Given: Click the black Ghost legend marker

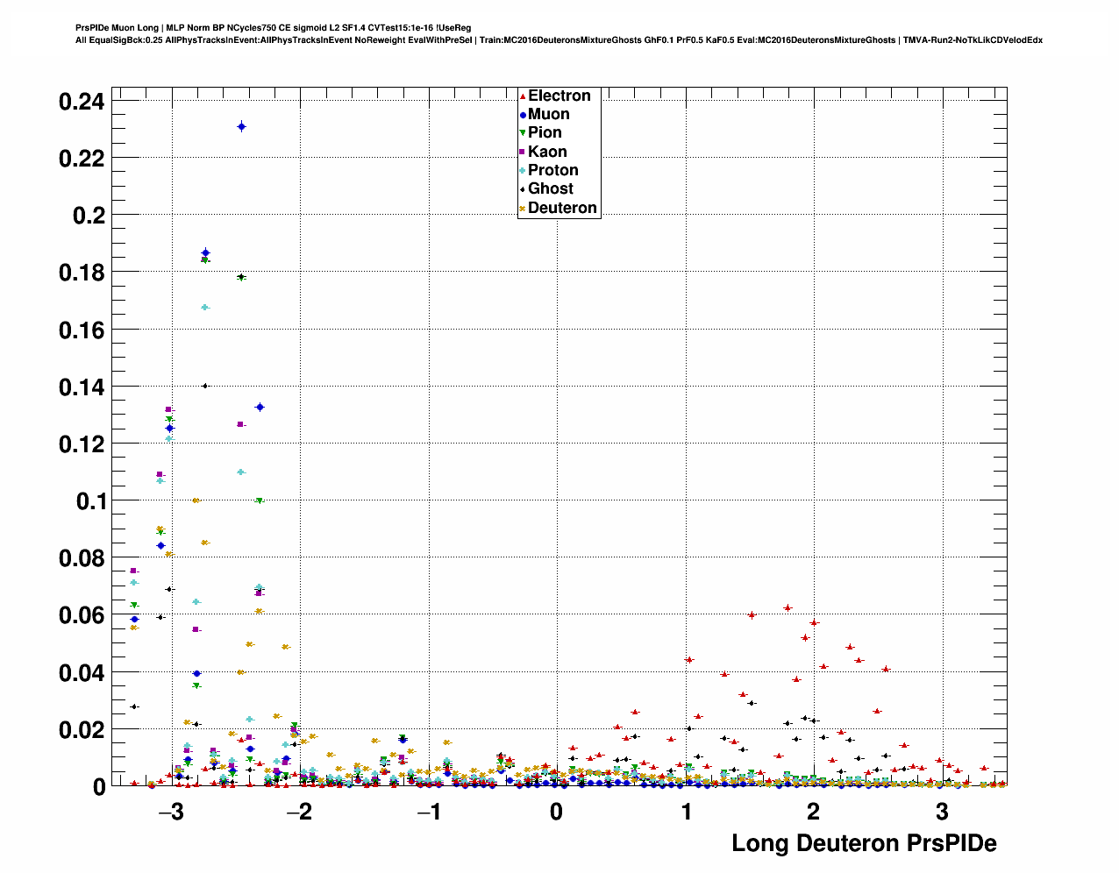Looking at the screenshot, I should tap(523, 189).
